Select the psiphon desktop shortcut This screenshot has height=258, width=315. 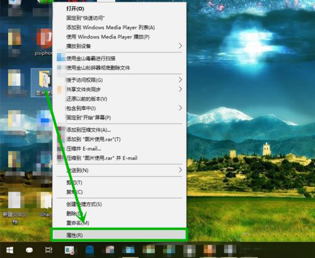tap(43, 42)
